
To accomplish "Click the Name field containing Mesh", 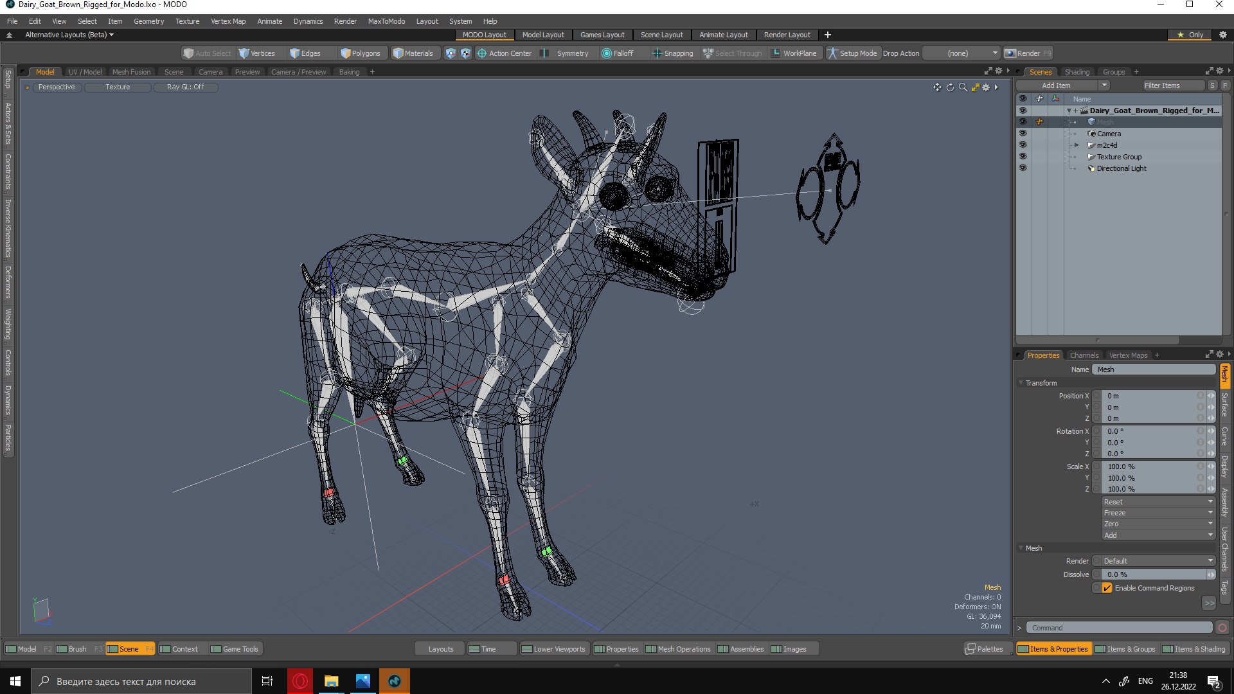I will (x=1154, y=369).
